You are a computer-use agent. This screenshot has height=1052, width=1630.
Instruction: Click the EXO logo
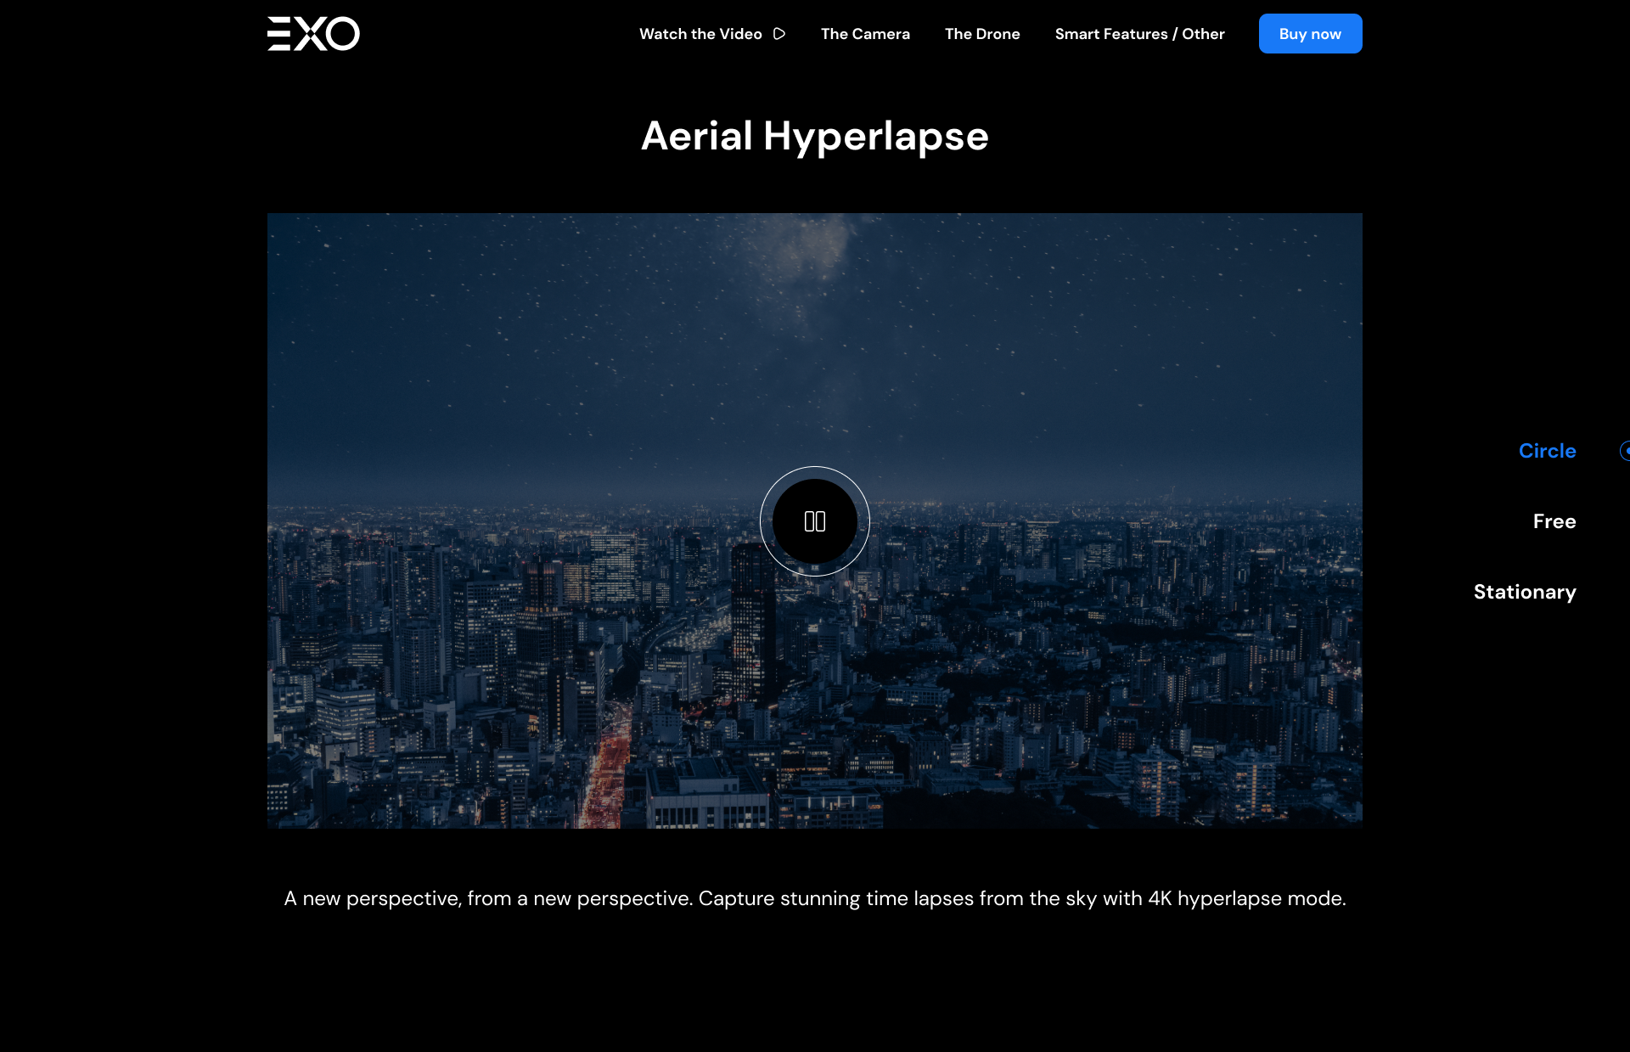tap(313, 34)
